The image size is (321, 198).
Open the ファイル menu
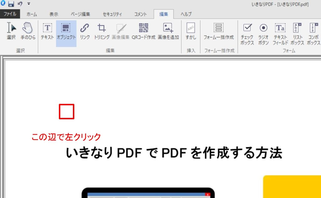coord(10,14)
